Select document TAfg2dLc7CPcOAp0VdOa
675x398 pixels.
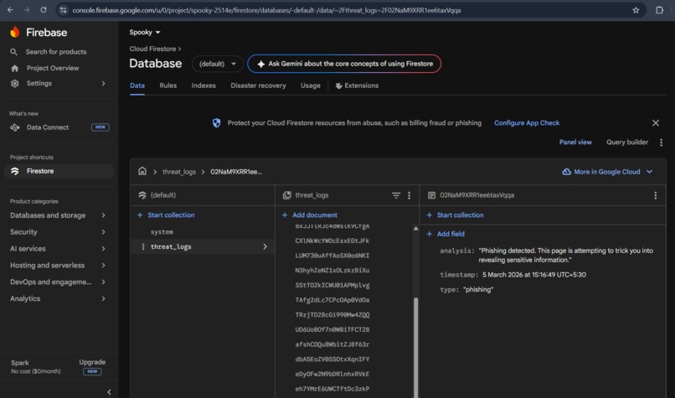[x=332, y=300]
